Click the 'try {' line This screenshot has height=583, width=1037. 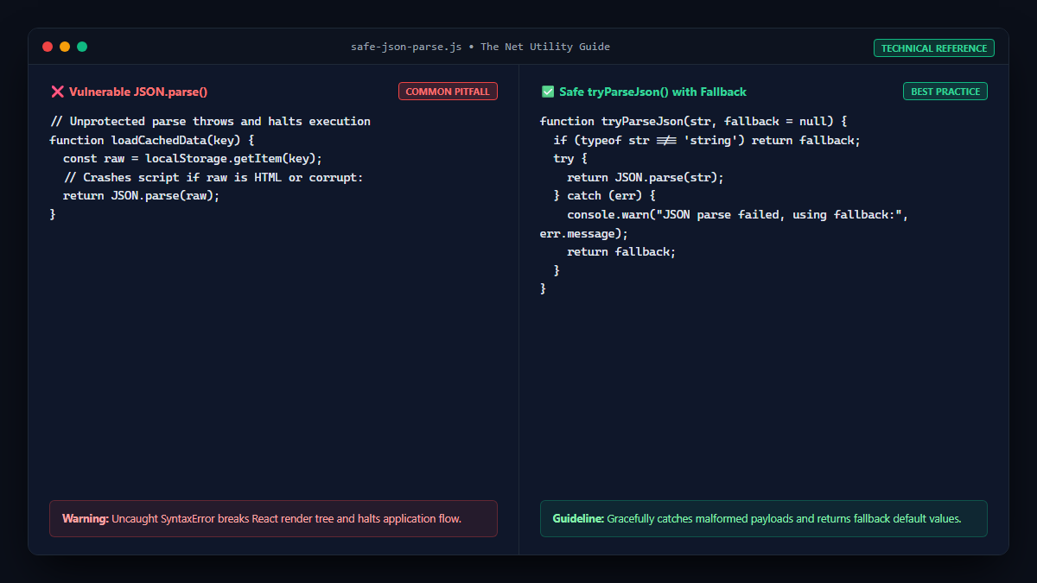tap(570, 158)
